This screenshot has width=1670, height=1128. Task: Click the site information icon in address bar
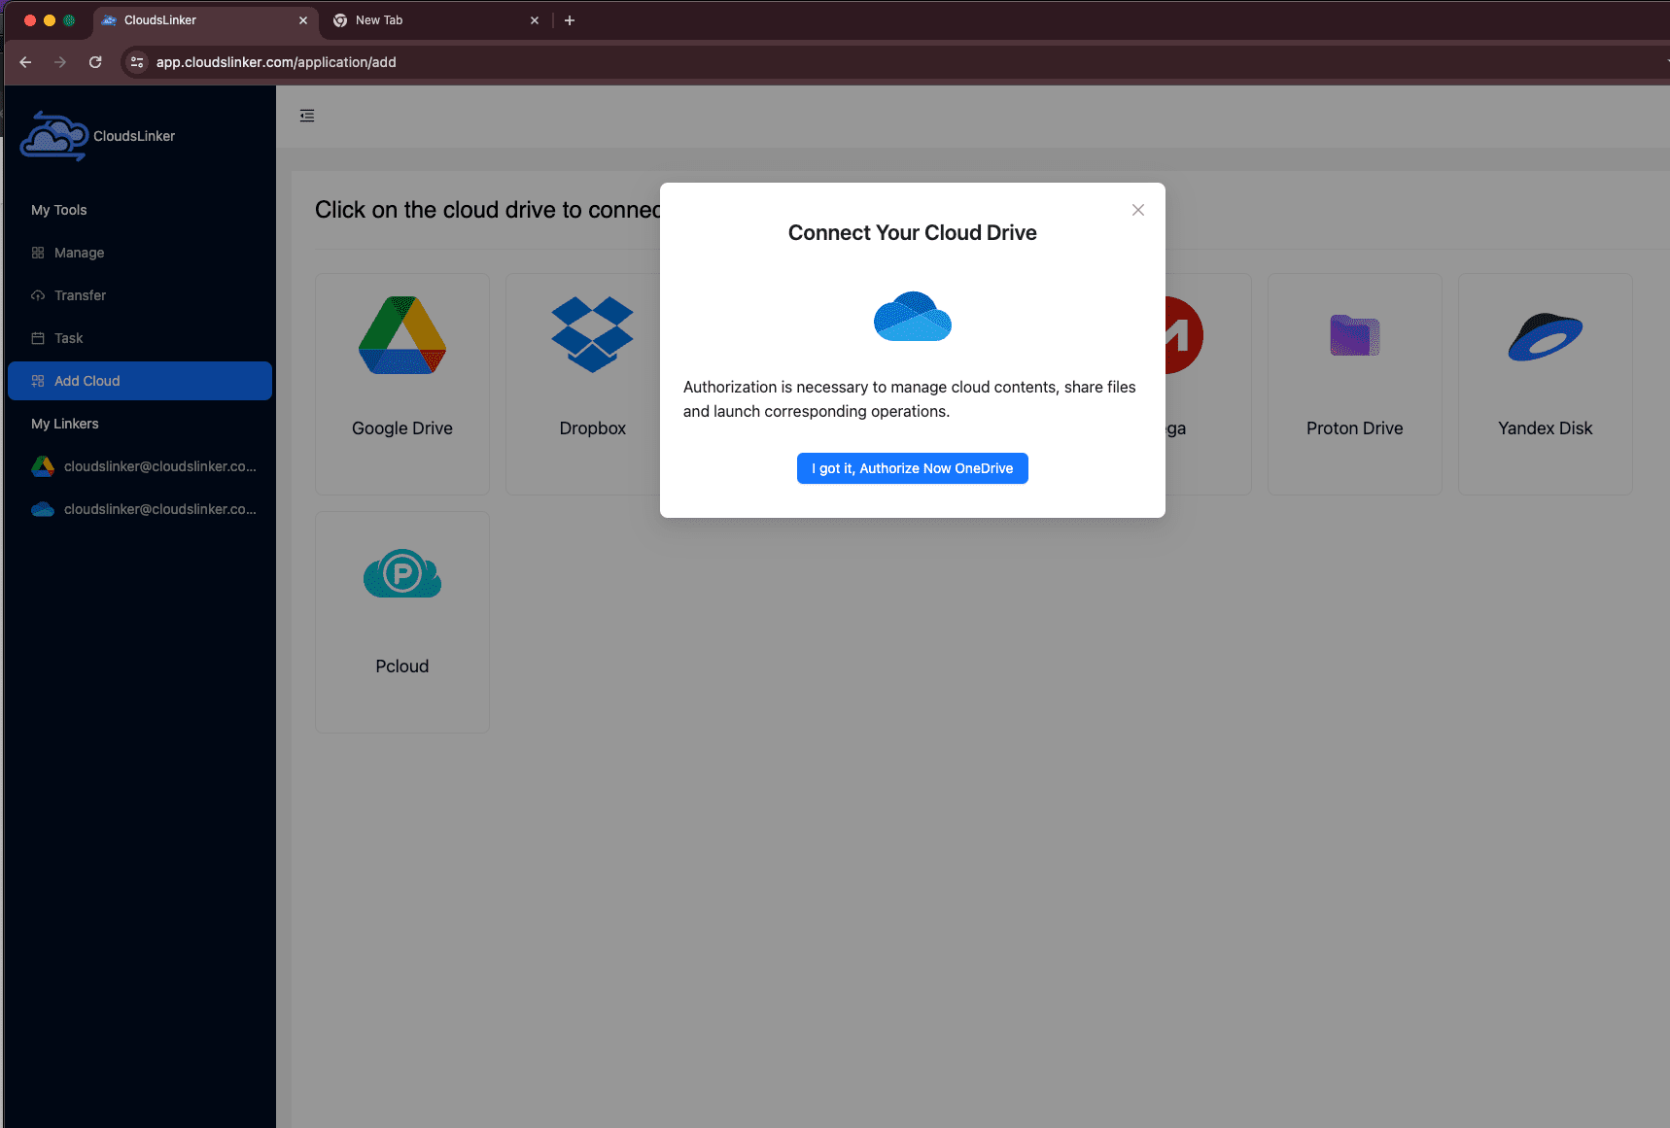point(137,62)
